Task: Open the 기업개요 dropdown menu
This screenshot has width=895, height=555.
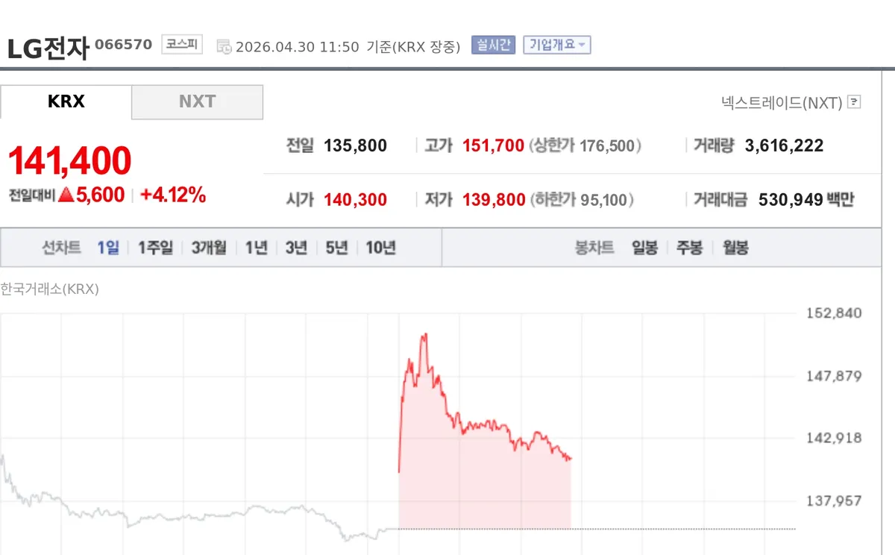Action: [556, 45]
